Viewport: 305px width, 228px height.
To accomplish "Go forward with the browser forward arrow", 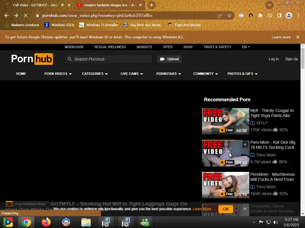I will pos(16,15).
